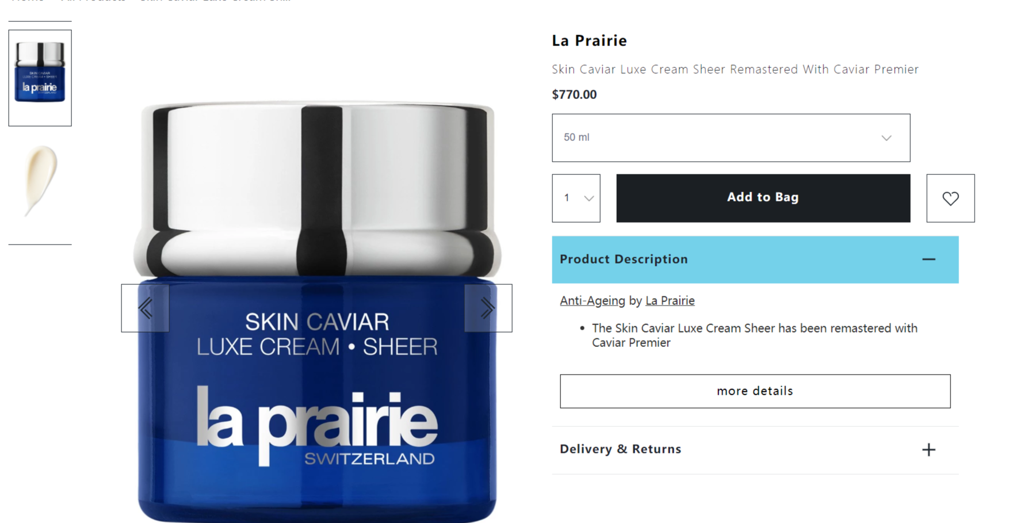Show next product image with right arrow
Viewport: 1016px width, 523px height.
(x=488, y=308)
